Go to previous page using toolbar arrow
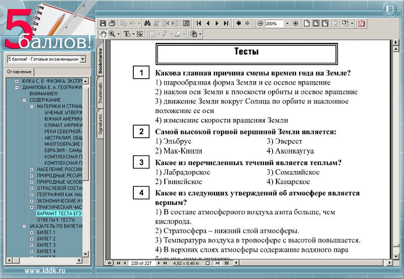Image resolution: width=404 pixels, height=279 pixels. coord(208,23)
